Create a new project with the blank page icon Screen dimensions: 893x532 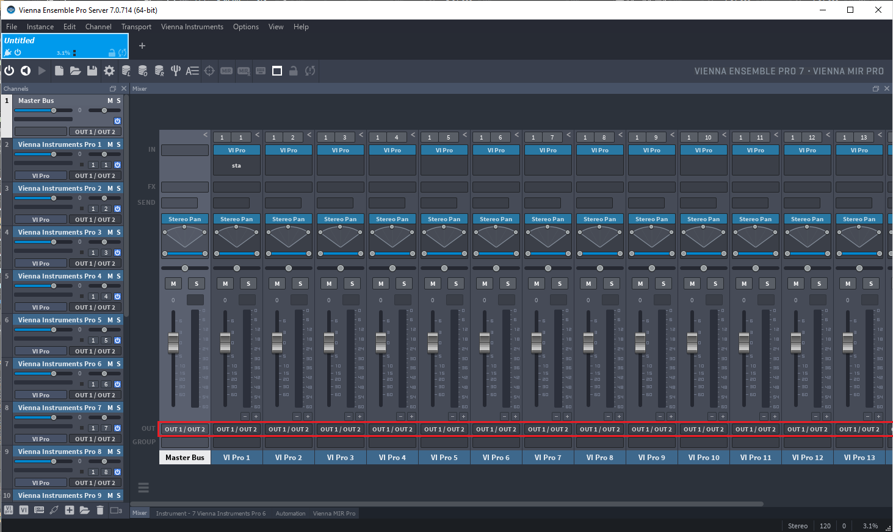(59, 71)
